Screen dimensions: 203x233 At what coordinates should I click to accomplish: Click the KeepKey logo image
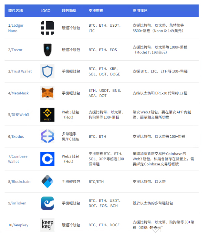pyautogui.click(x=47, y=225)
